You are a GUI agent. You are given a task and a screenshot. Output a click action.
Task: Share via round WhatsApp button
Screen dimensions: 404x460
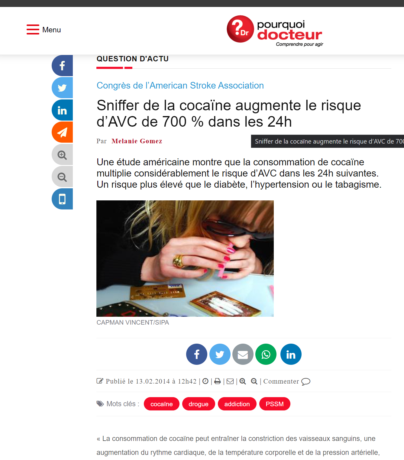266,354
